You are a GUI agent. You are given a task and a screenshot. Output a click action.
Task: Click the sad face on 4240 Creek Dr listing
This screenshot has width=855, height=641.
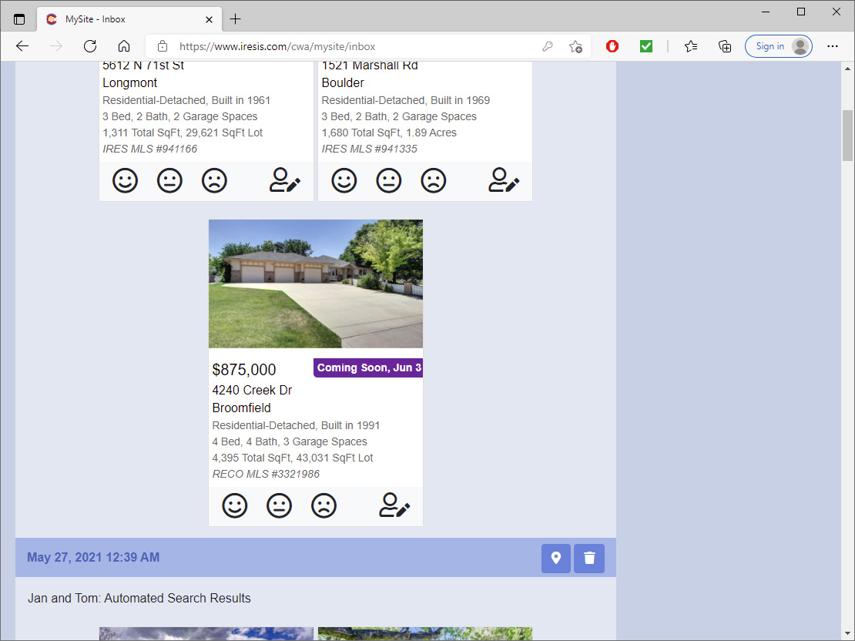click(x=324, y=506)
